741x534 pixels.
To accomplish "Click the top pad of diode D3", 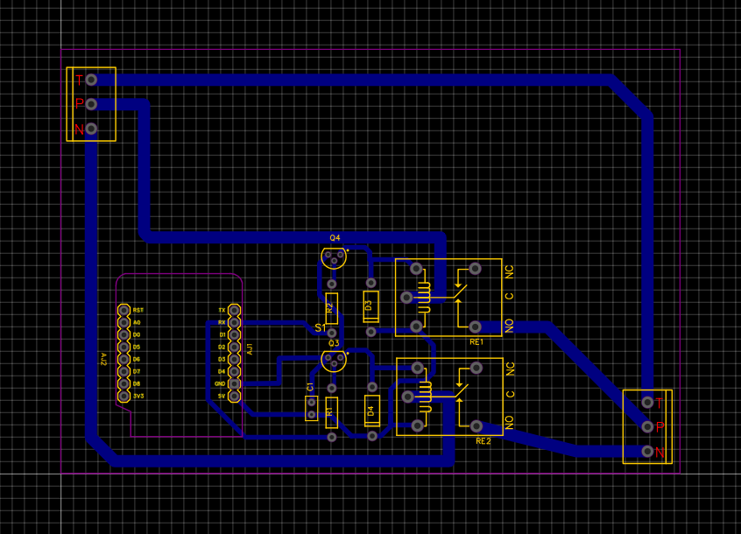I will click(371, 283).
